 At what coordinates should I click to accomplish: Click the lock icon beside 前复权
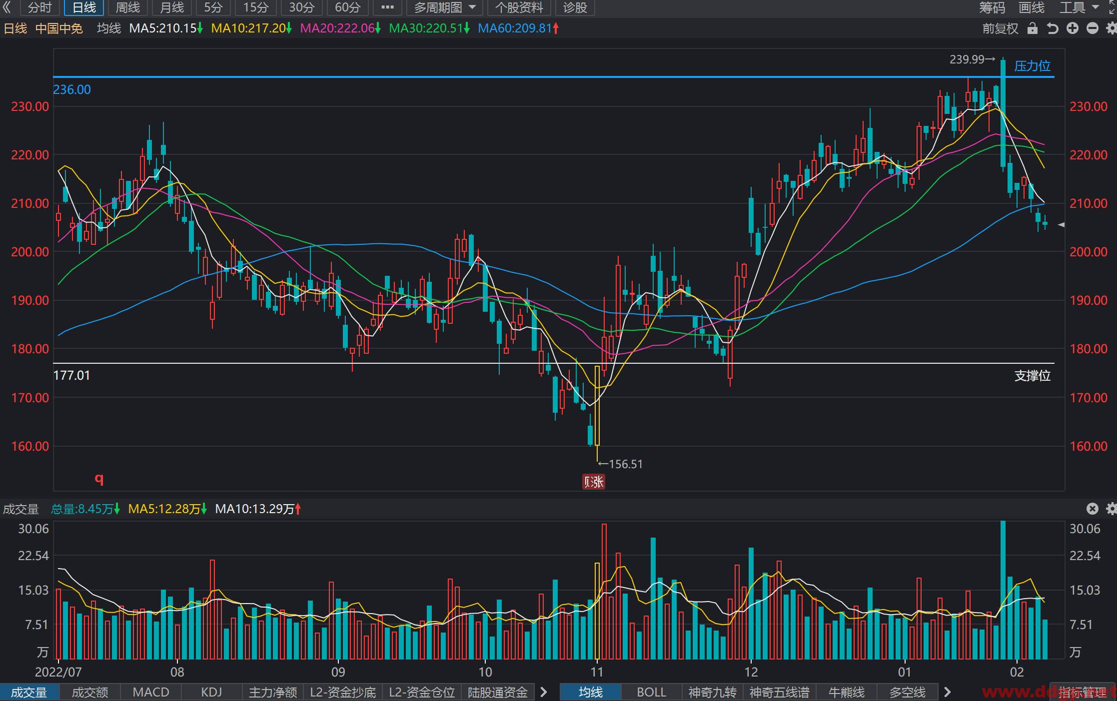[1032, 28]
